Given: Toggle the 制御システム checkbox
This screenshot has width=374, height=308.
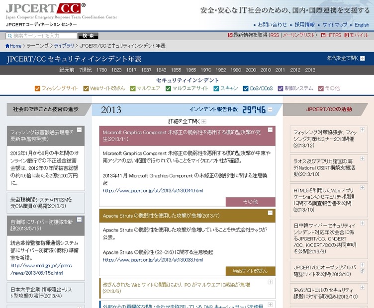Looking at the screenshot, I should click(280, 88).
